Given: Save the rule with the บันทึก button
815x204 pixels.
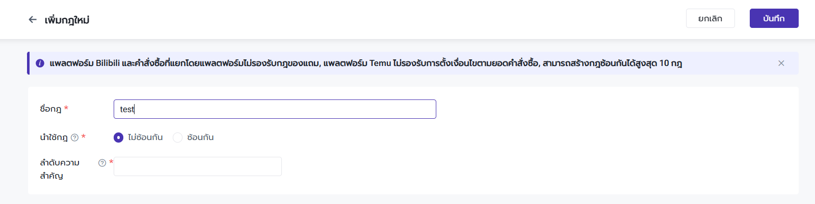Looking at the screenshot, I should (773, 18).
